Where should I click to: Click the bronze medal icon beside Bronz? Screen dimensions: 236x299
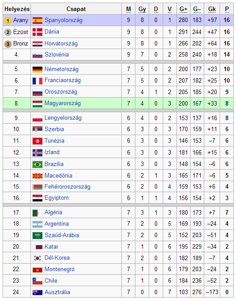click(x=8, y=44)
